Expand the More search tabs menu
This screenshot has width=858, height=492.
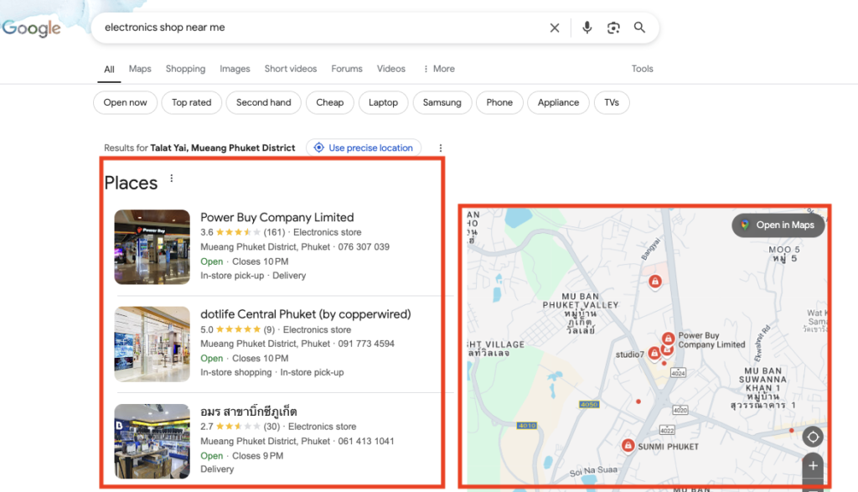point(439,69)
